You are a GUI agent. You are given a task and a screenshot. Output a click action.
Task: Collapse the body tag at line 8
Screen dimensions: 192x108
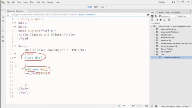[15, 46]
